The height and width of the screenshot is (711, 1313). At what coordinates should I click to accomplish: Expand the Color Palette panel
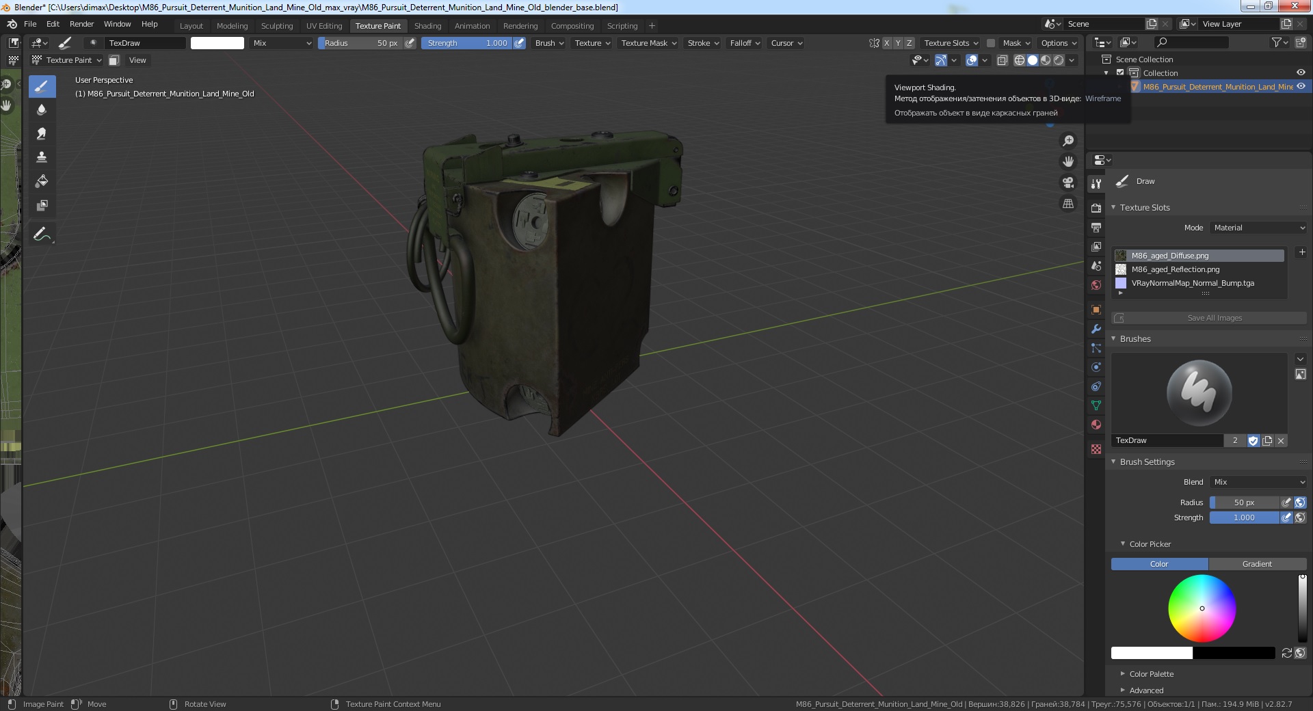[x=1152, y=674]
